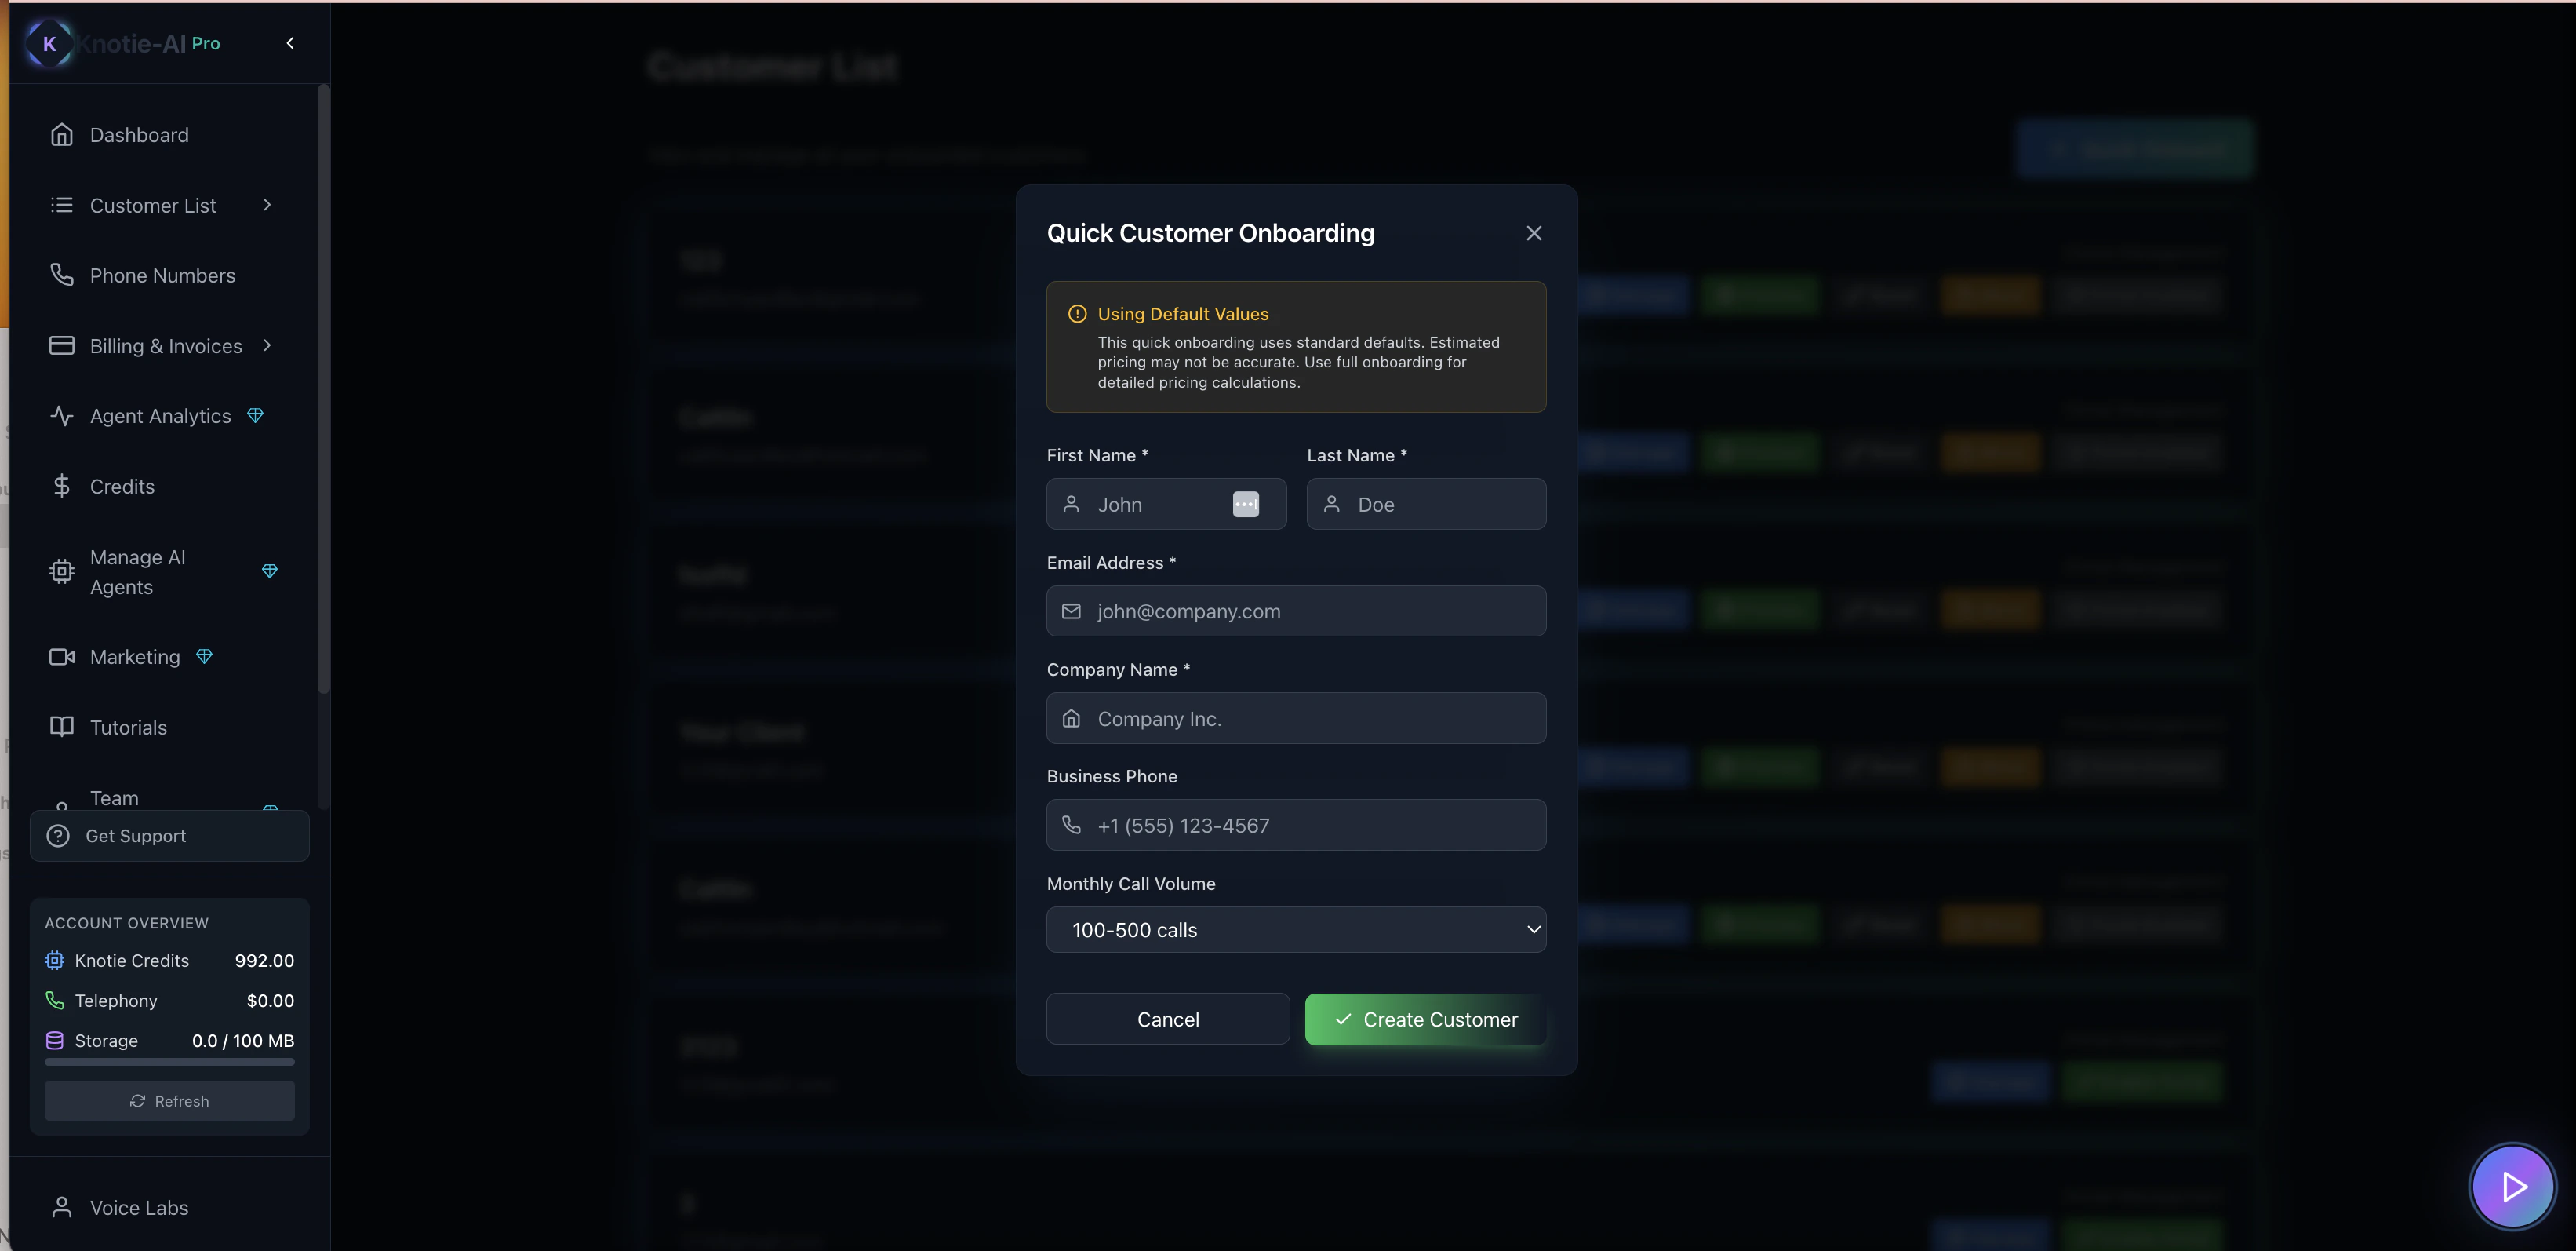The image size is (2576, 1251).
Task: Click the Credits dollar icon
Action: pos(61,485)
